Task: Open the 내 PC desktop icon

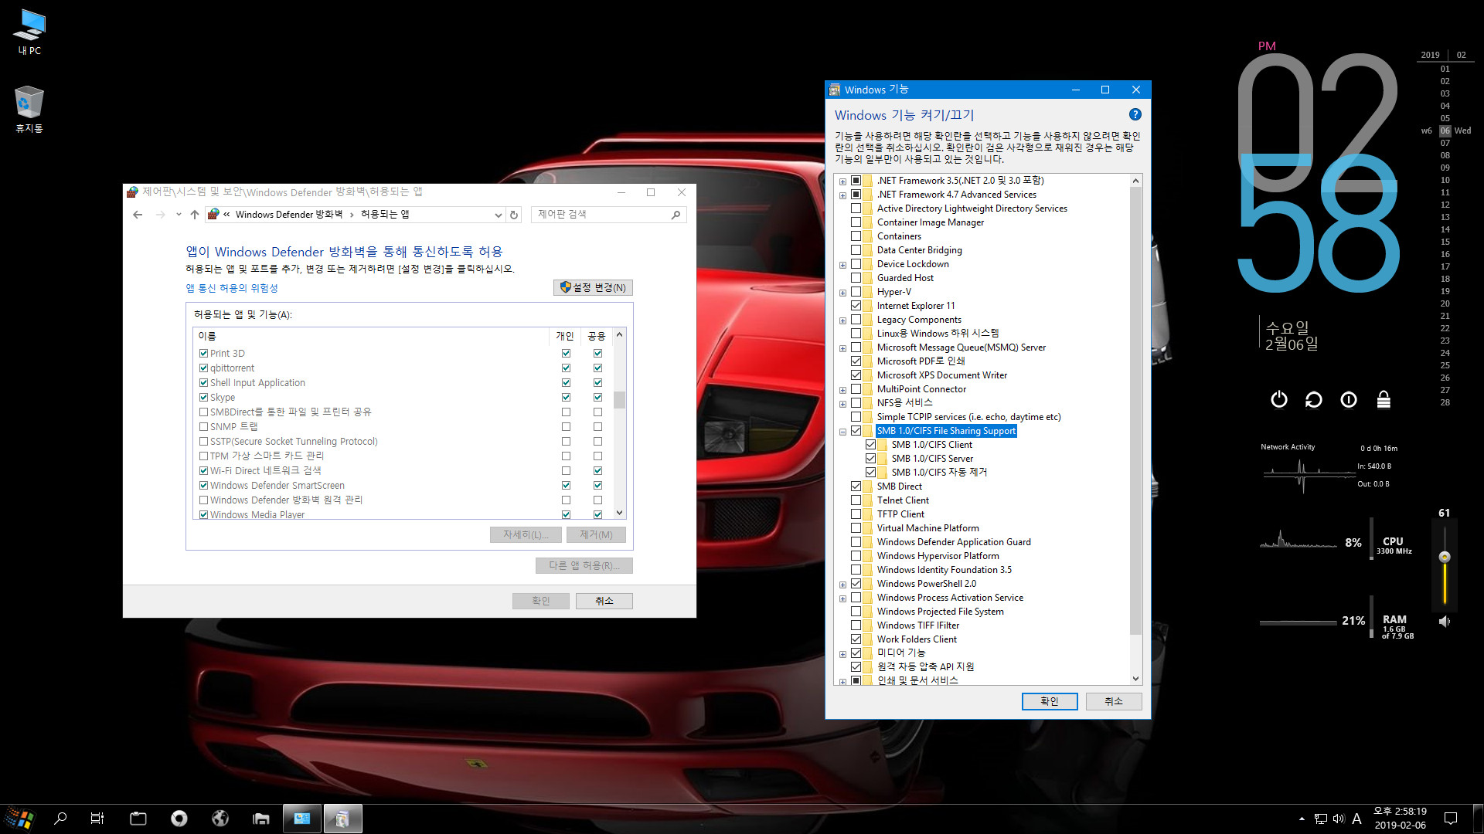Action: [x=29, y=32]
